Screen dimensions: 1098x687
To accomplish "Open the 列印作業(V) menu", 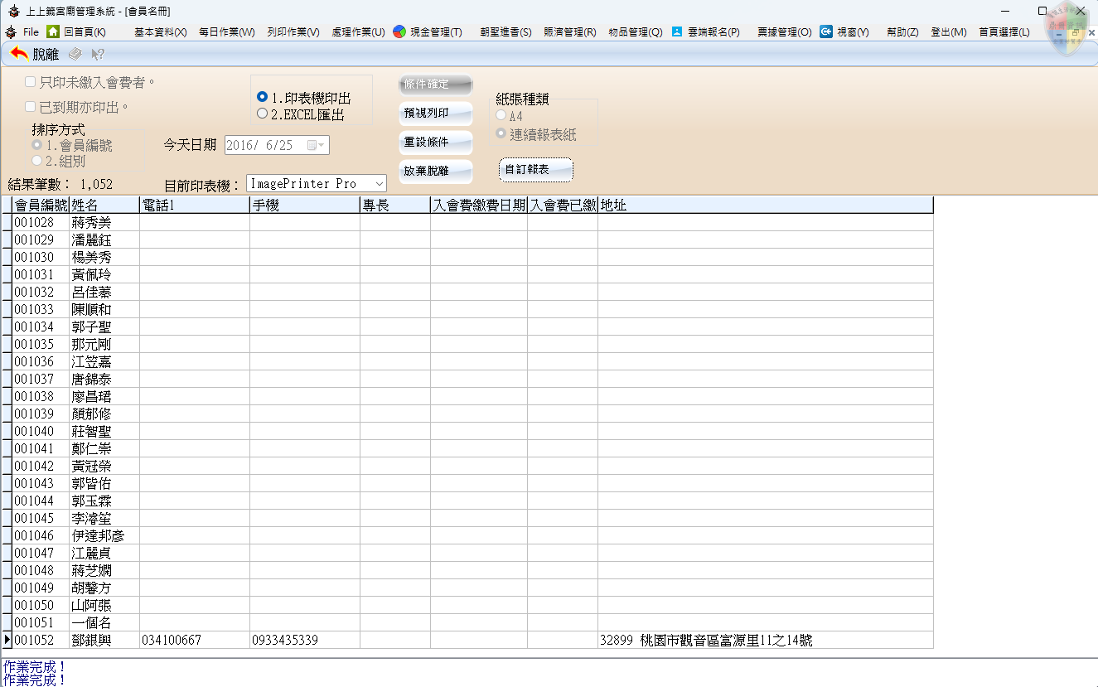I will pos(293,32).
